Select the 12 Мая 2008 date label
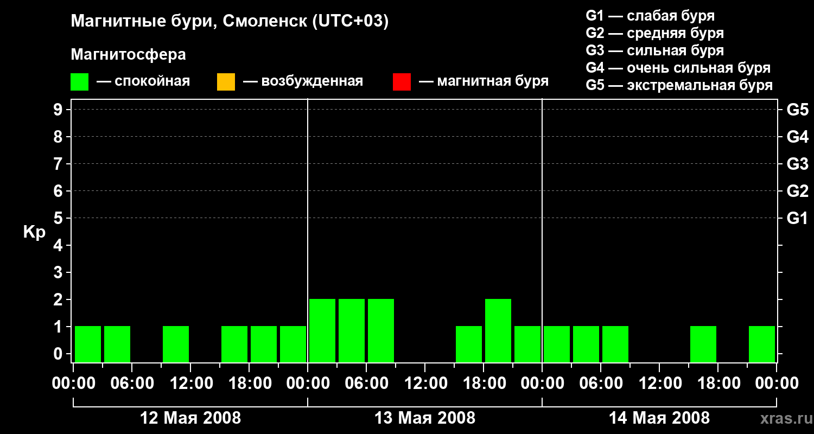814x434 pixels. point(190,418)
